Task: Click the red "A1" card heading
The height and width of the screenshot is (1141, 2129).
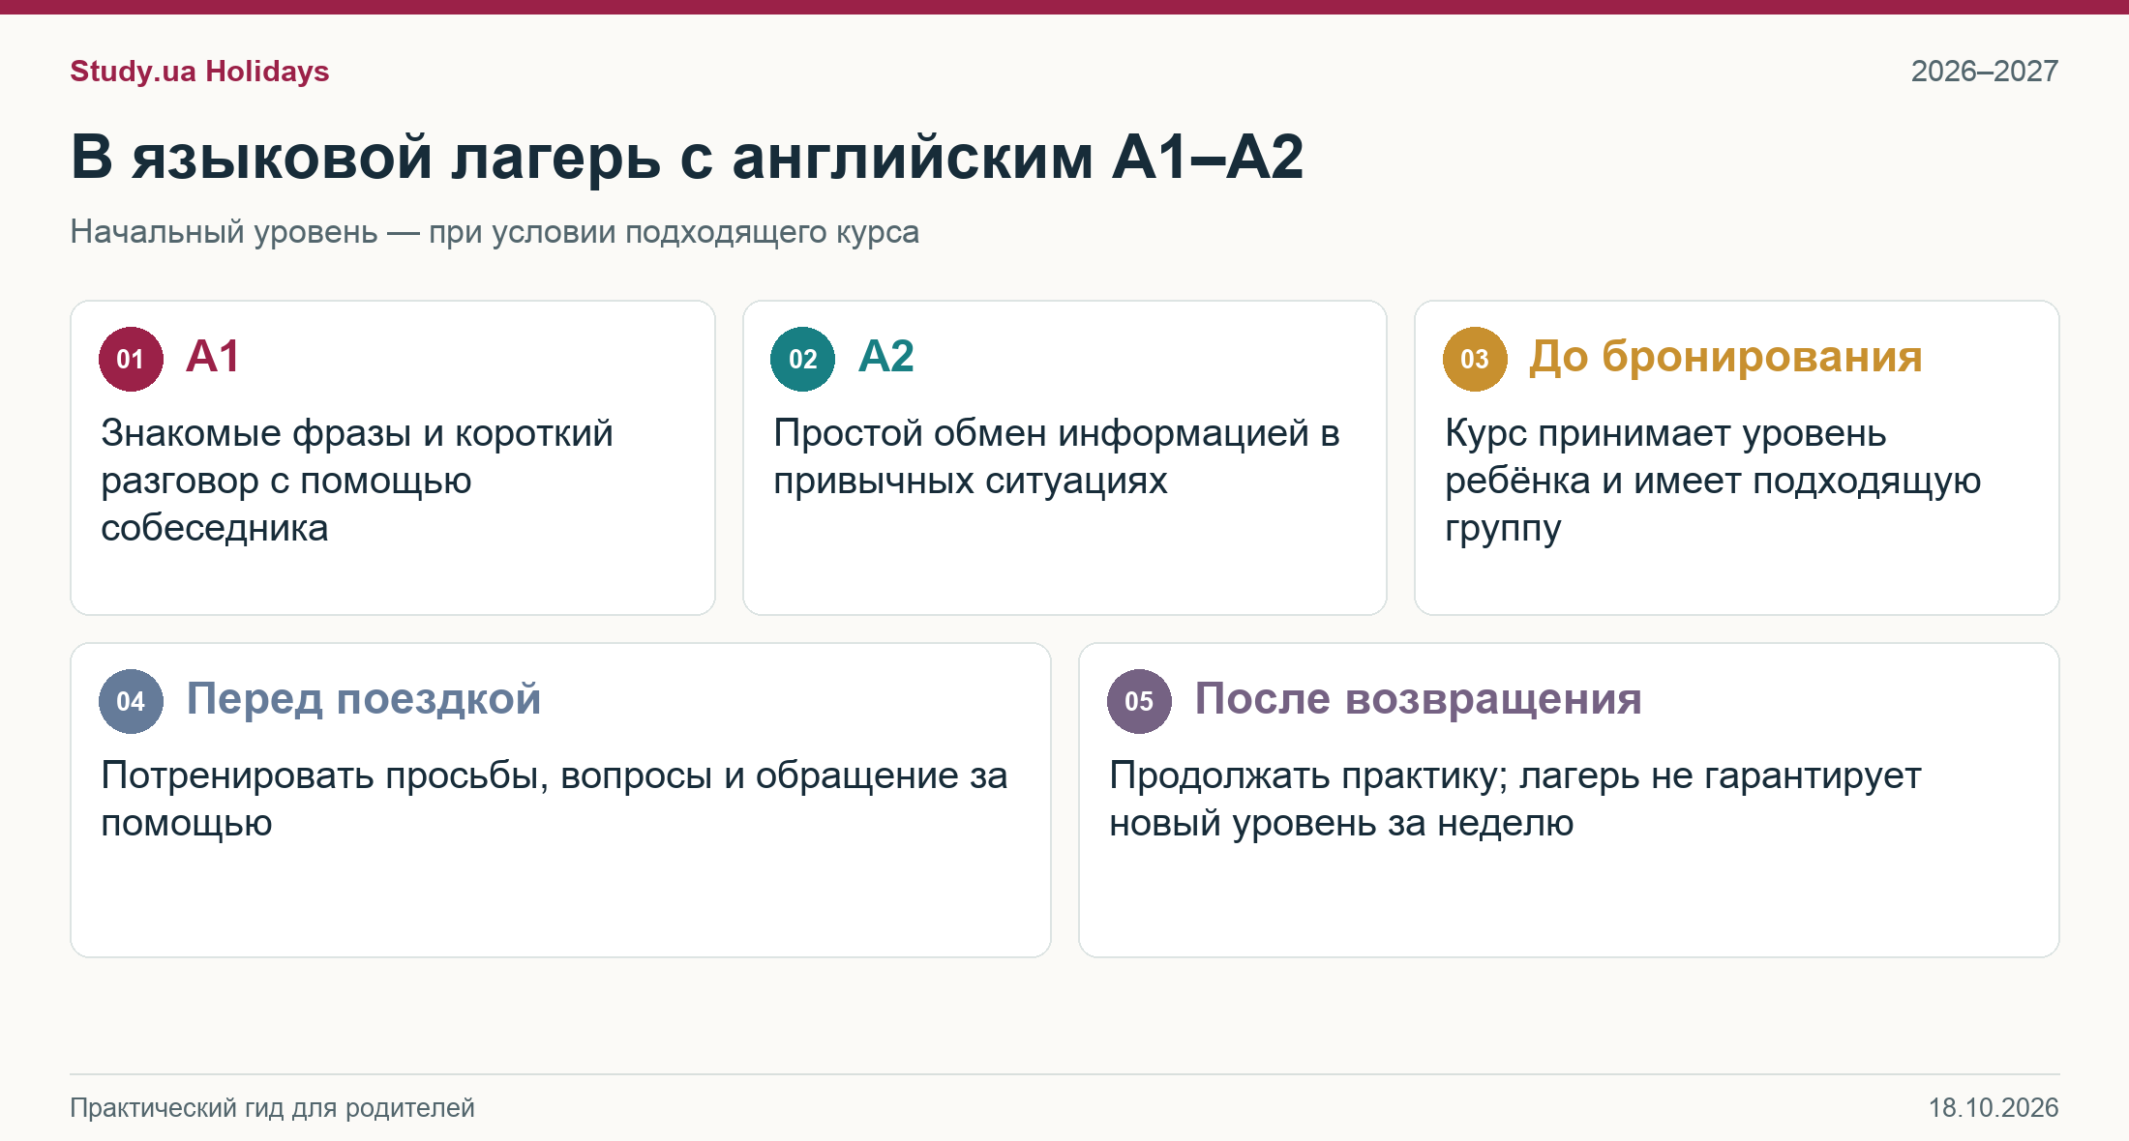Action: tap(212, 357)
